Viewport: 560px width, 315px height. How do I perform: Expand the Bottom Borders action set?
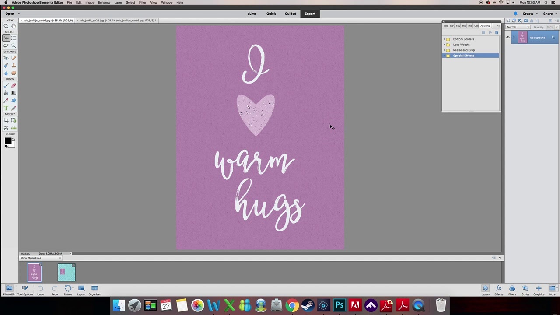tap(444, 39)
